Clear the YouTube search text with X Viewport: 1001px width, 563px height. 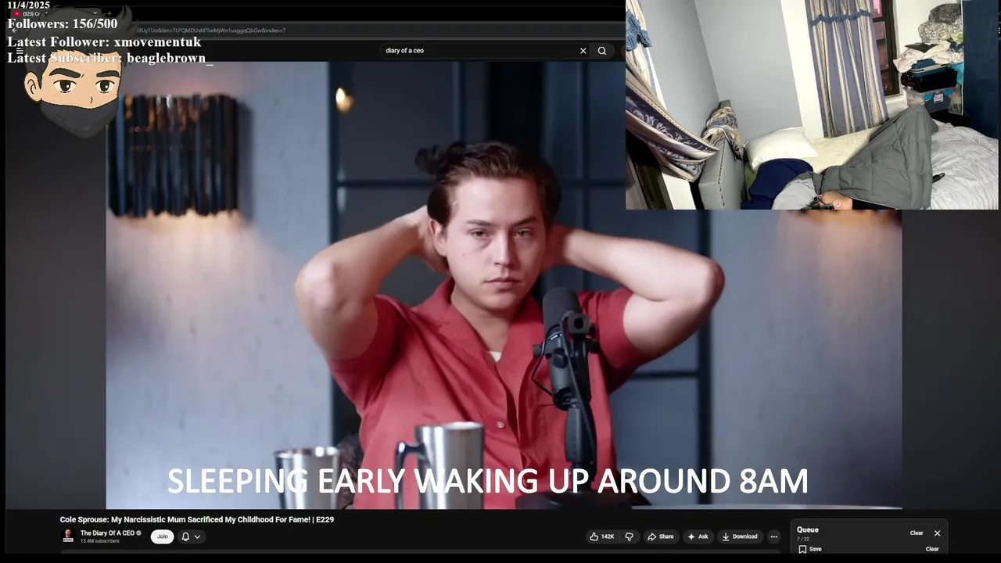tap(583, 51)
